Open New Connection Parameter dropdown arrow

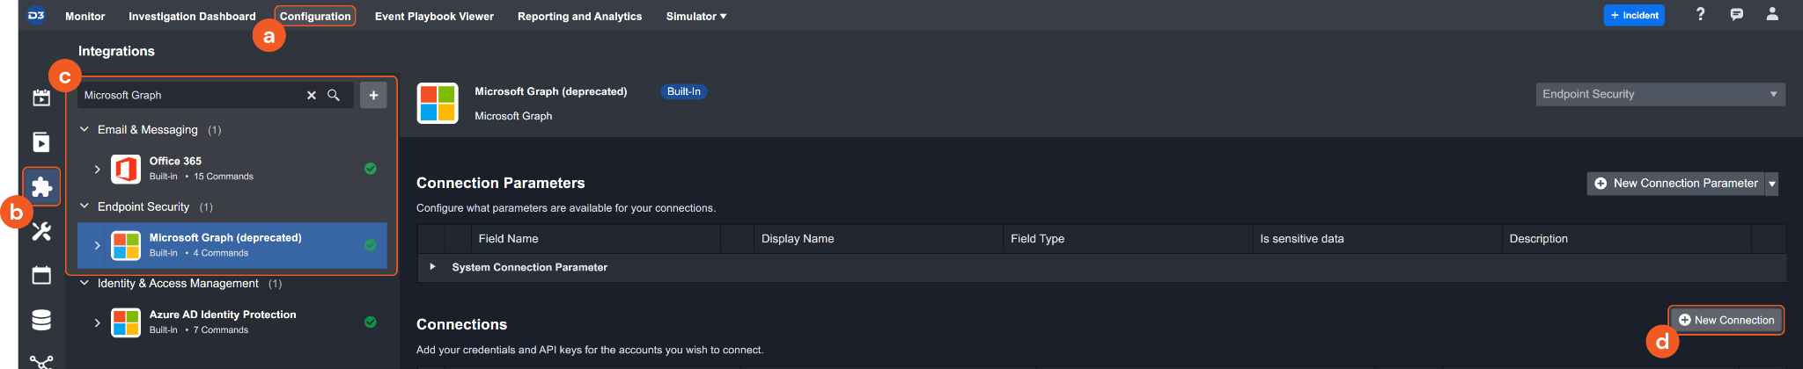pos(1771,184)
